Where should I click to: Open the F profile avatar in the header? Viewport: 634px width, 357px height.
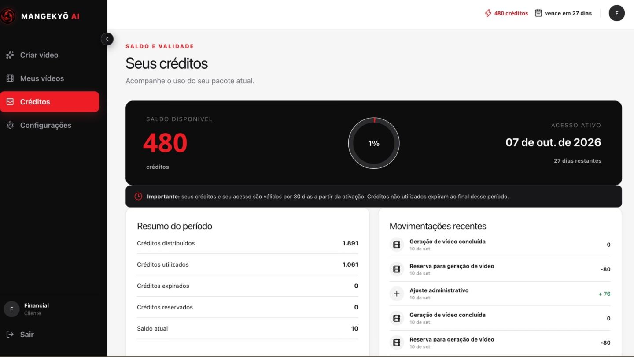pyautogui.click(x=616, y=13)
